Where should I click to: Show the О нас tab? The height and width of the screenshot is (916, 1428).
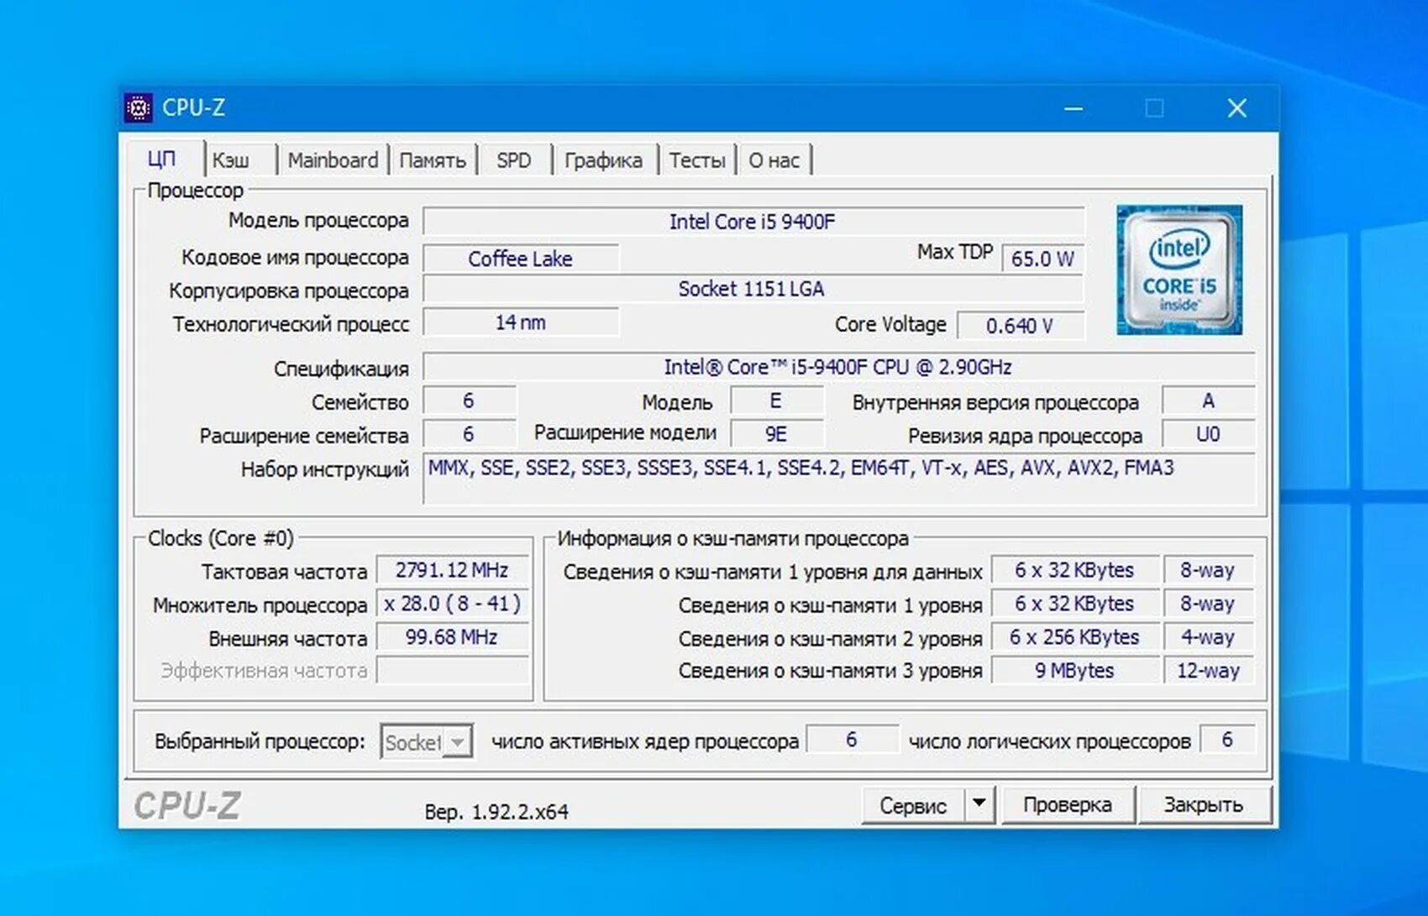774,160
